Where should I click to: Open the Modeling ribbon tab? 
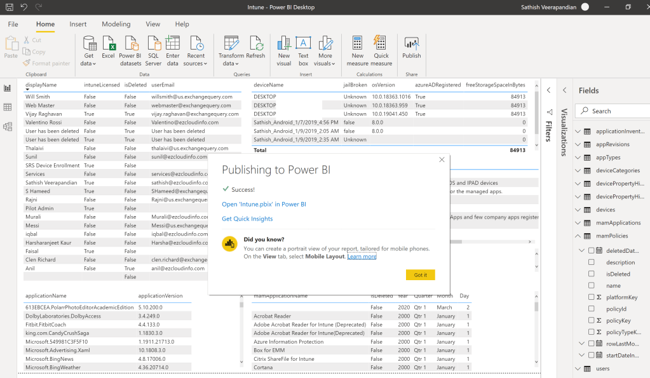click(116, 24)
